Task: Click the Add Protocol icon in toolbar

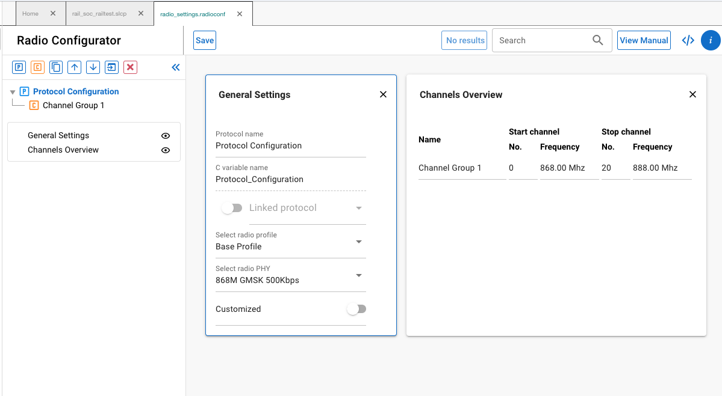Action: click(x=19, y=67)
